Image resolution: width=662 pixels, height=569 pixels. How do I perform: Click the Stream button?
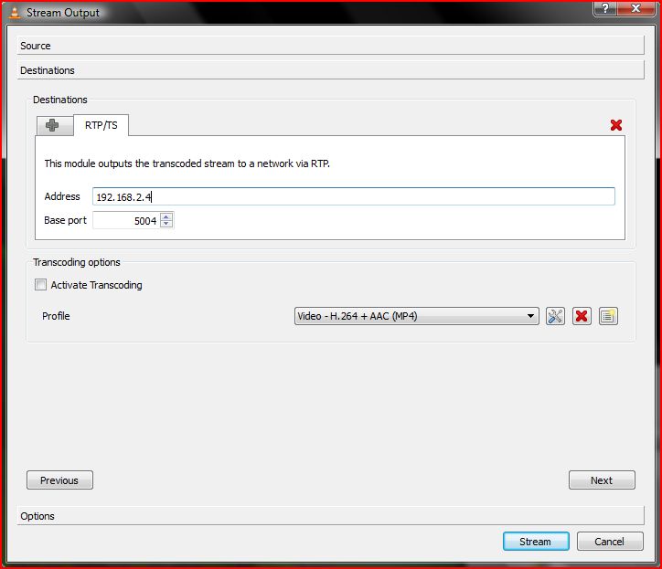(x=536, y=542)
